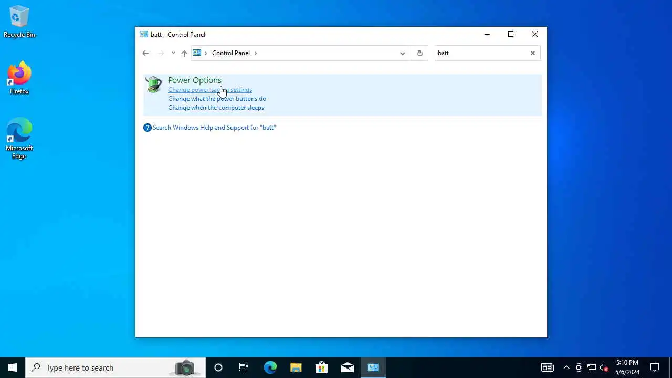
Task: Open network status tray icon
Action: click(592, 367)
